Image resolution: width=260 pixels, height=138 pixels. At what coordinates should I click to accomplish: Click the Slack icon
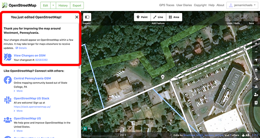pyautogui.click(x=7, y=100)
